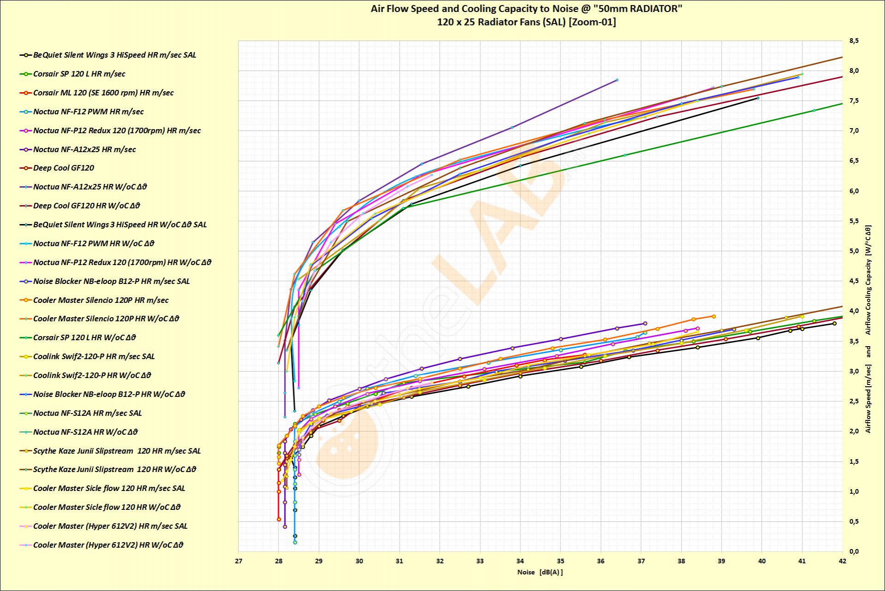Select the Noise Blocker NB-eloop B12-P m/sec label
885x591 pixels.
point(111,281)
